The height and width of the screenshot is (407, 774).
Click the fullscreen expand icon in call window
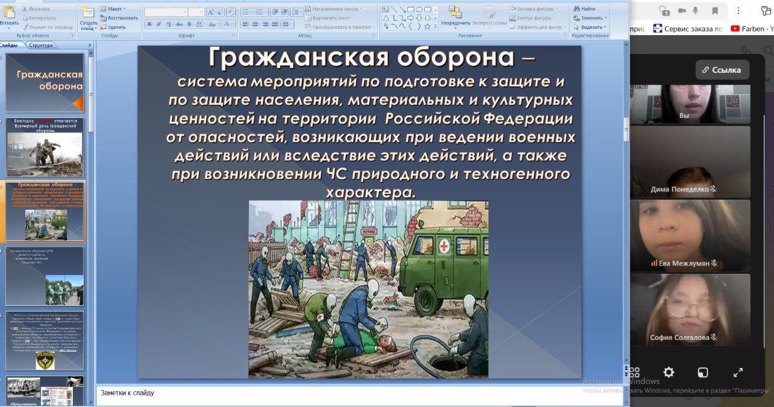click(x=738, y=372)
